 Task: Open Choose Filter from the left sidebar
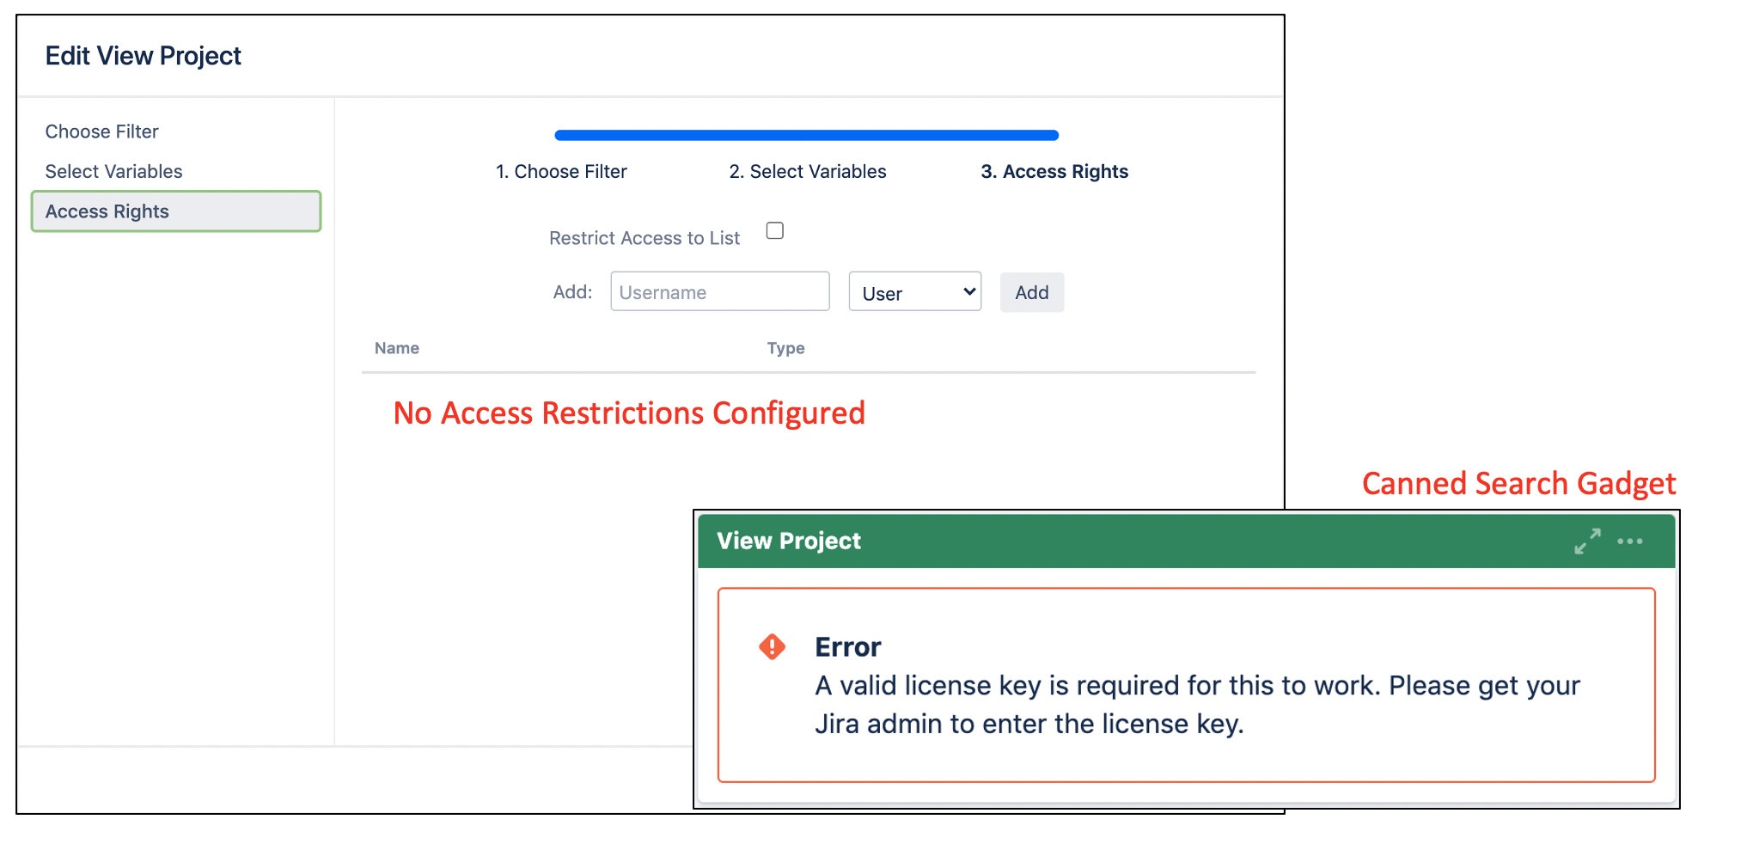point(101,131)
